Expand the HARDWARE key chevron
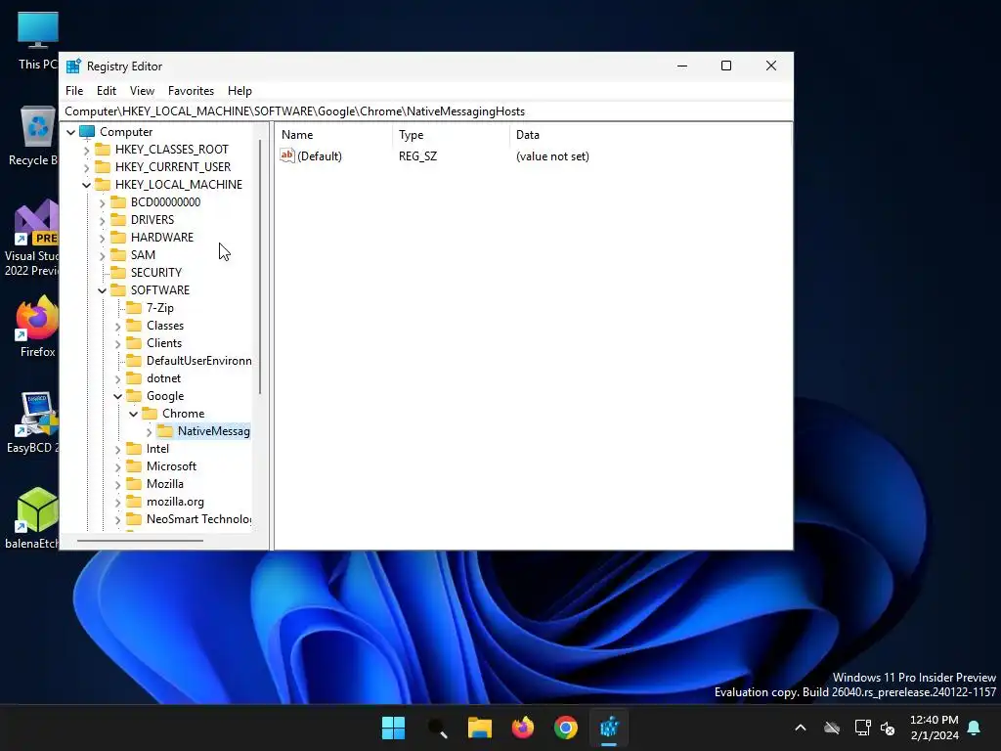 point(102,239)
